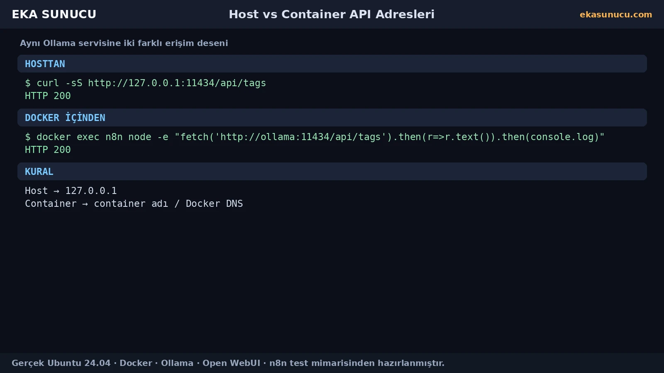Click the Host → 127.0.0.1 rule line
Image resolution: width=664 pixels, height=373 pixels.
click(71, 191)
